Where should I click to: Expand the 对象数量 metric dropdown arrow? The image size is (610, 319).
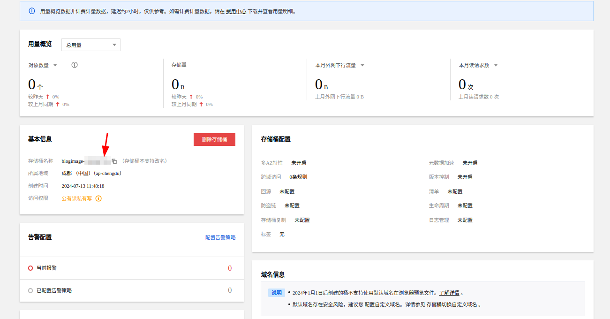pyautogui.click(x=55, y=65)
